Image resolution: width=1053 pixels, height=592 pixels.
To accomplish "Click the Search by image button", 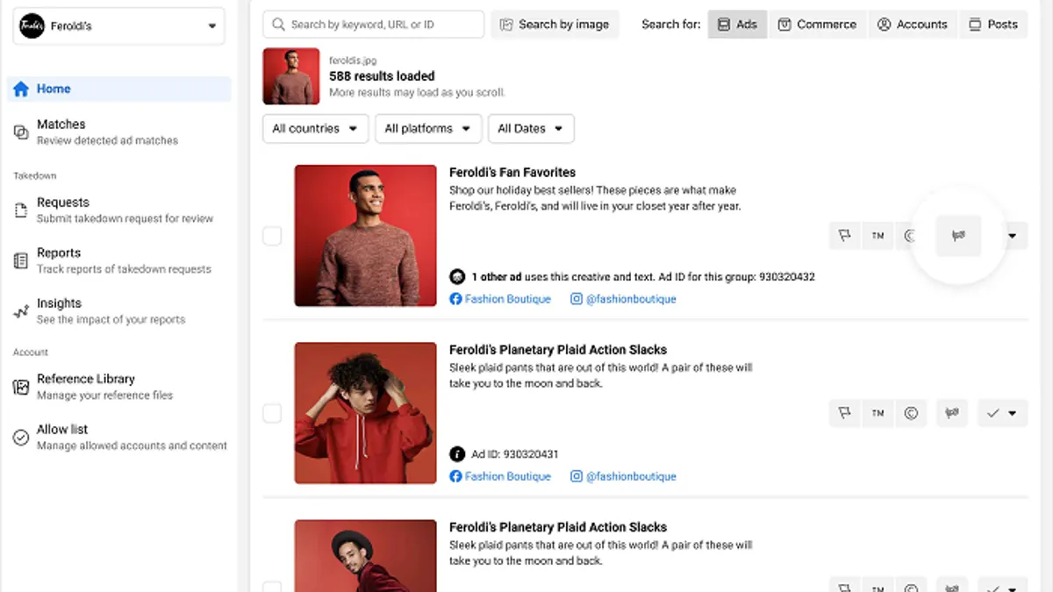I will tap(555, 25).
